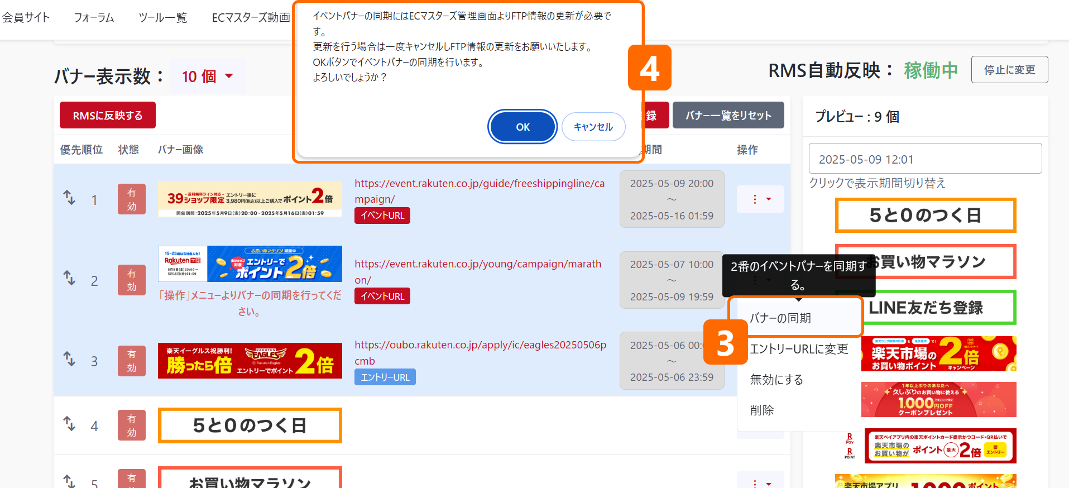Click the reorder arrows icon for row 3

pos(69,359)
